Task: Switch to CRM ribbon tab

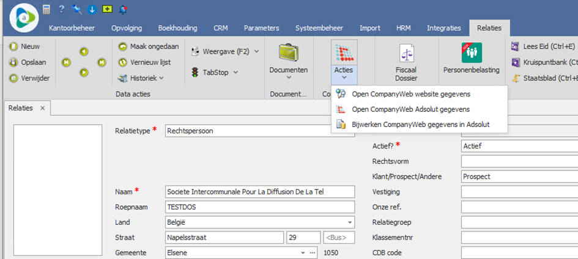Action: (x=220, y=28)
